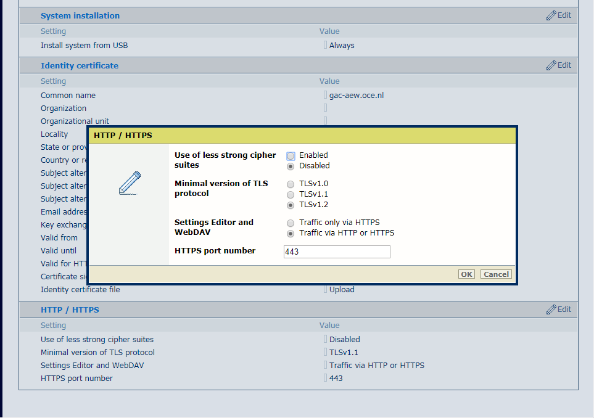Click the Always value for Install system from USB

342,46
